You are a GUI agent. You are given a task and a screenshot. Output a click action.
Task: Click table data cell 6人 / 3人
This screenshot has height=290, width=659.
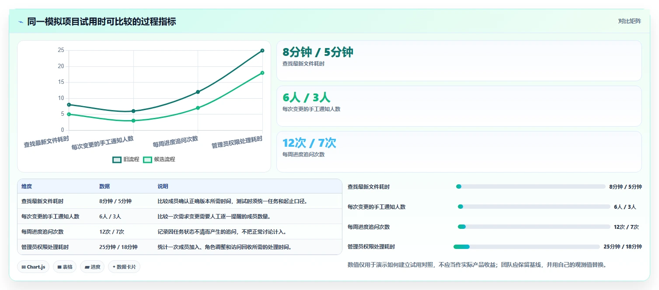(110, 217)
